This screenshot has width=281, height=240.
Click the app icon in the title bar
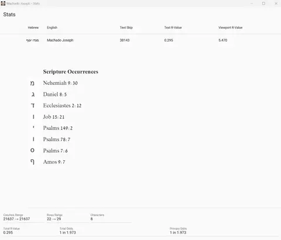coord(3,4)
